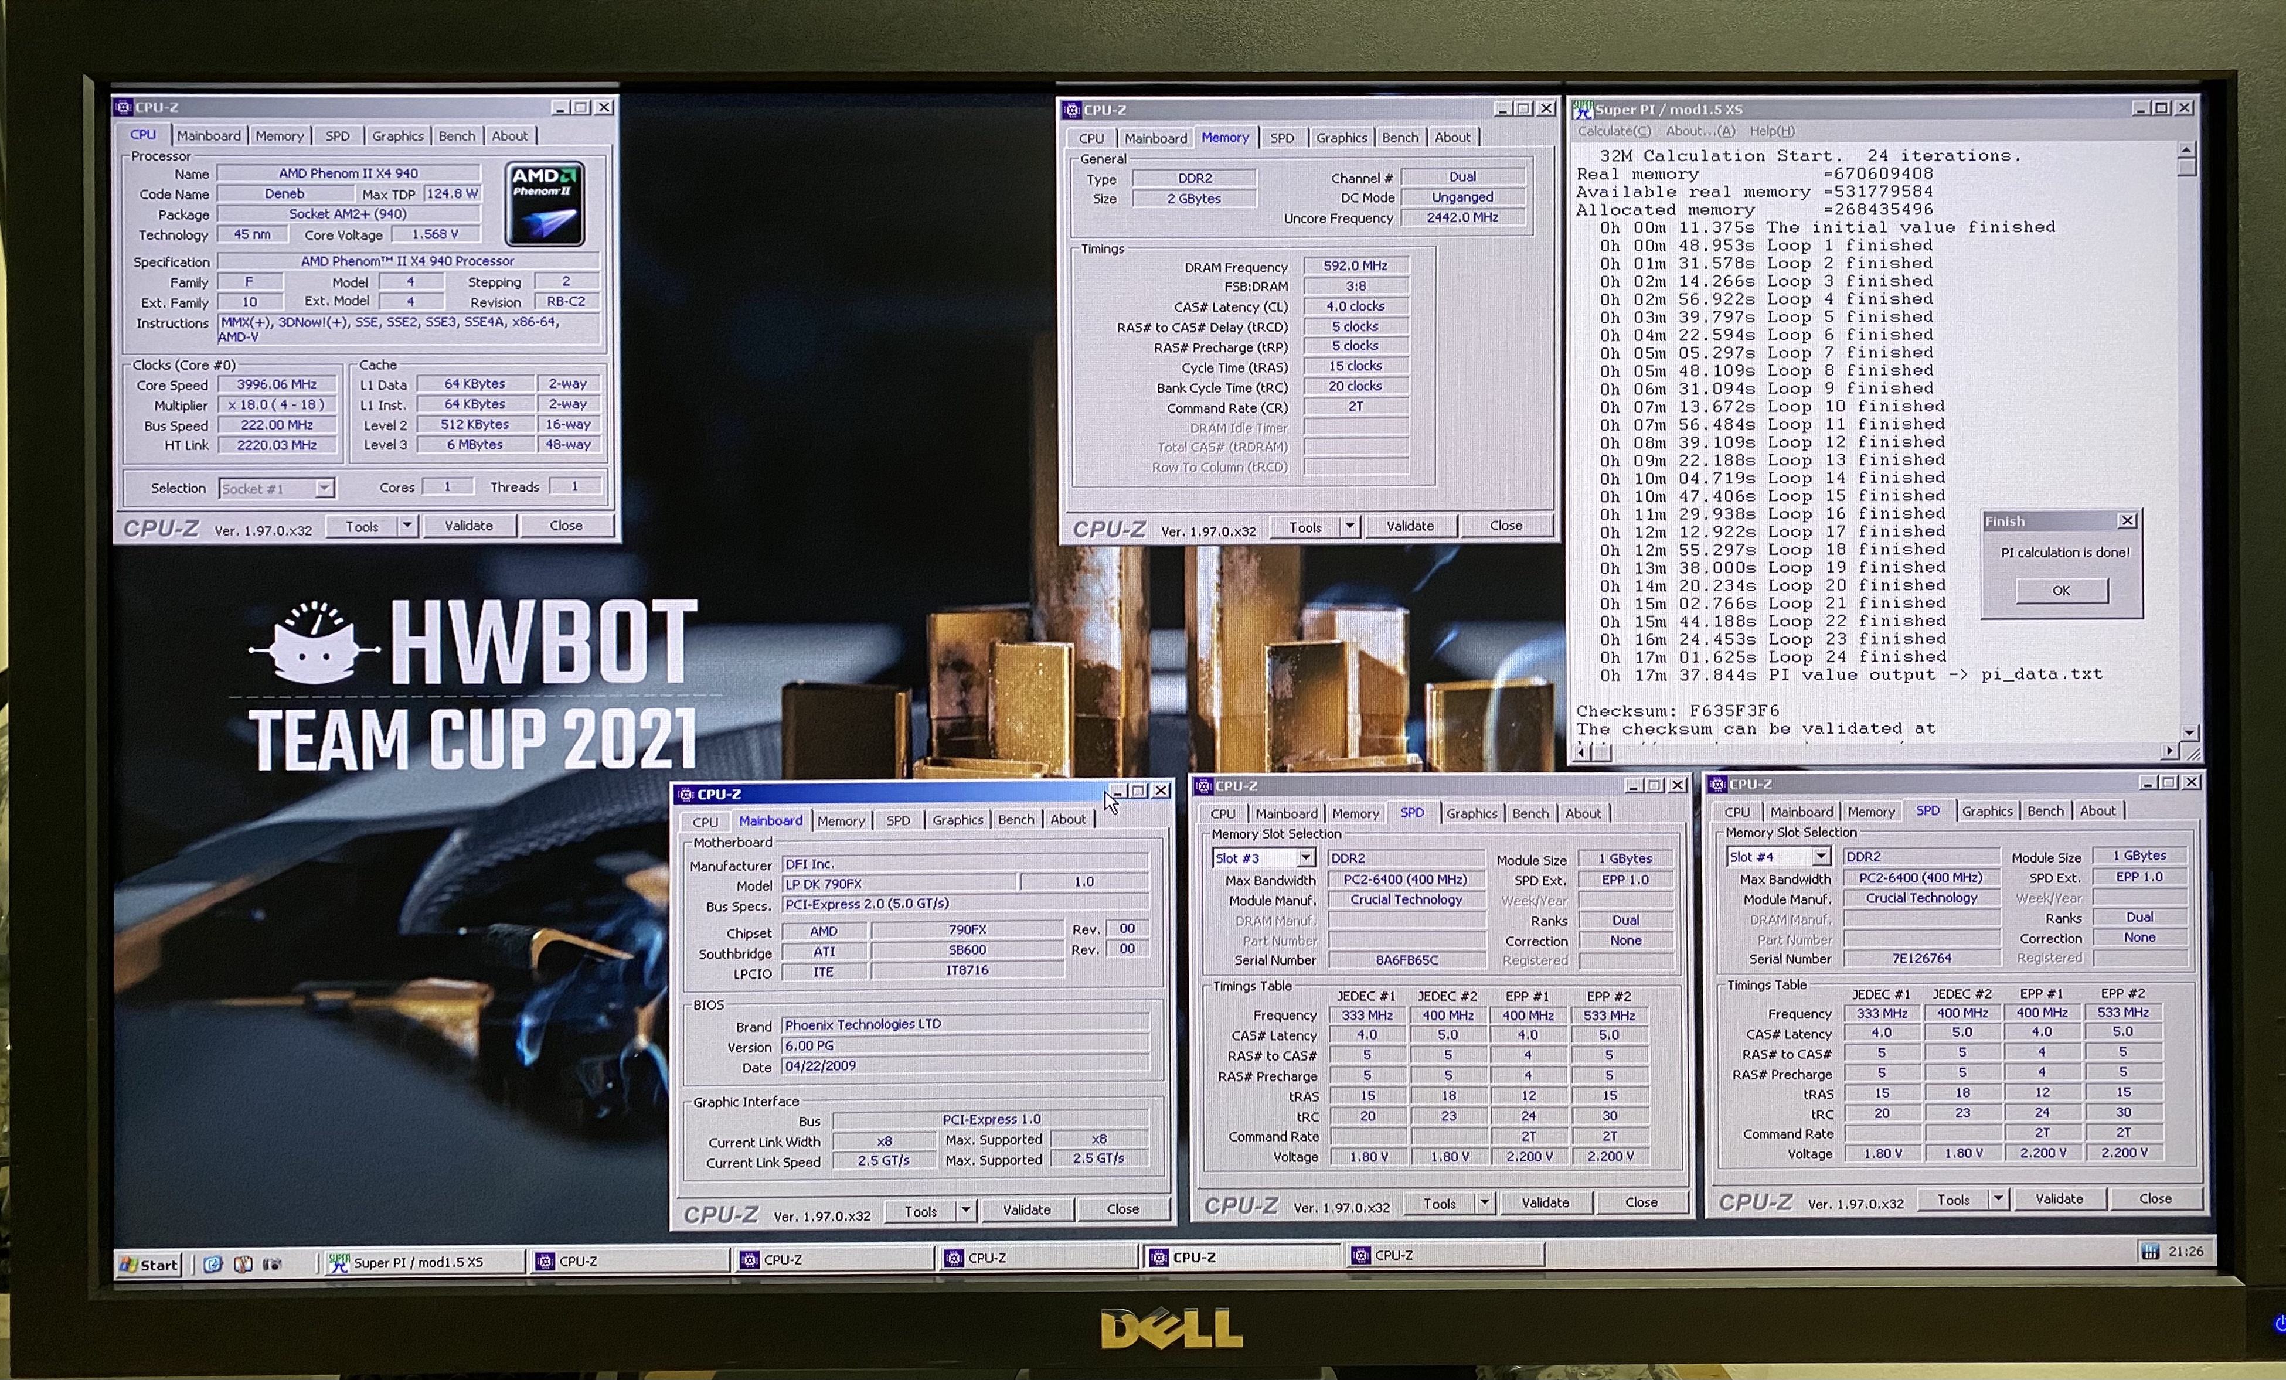Expand Tools arrow in the Slot #3 SPD window

[1484, 1203]
